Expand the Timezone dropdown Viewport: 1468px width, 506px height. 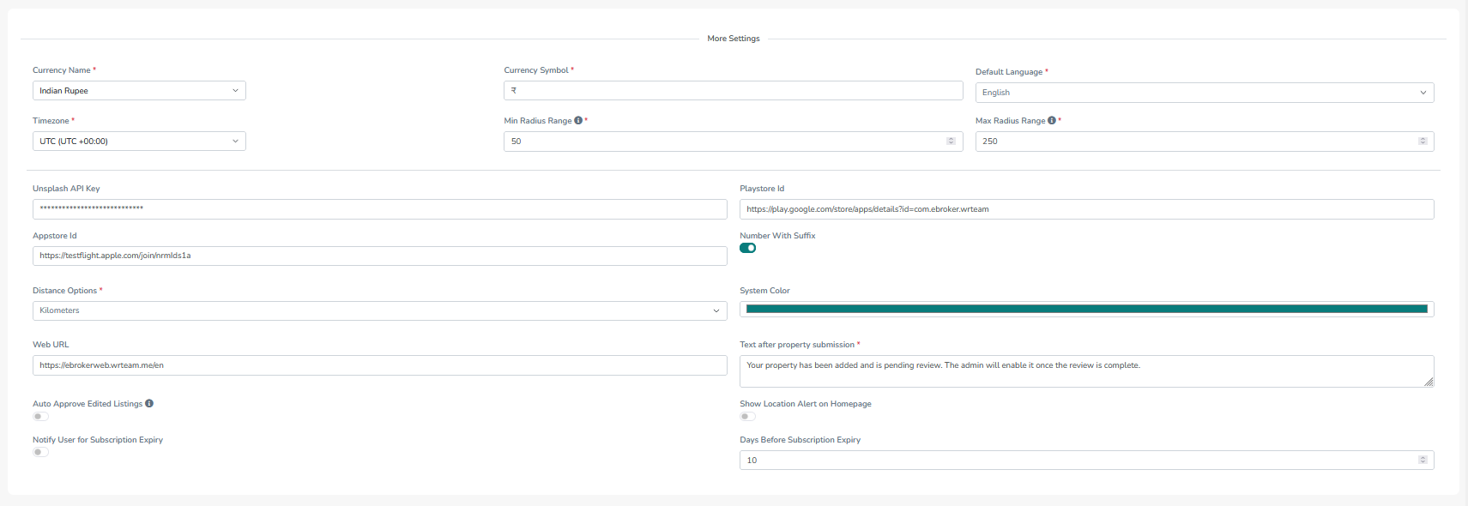pyautogui.click(x=139, y=142)
